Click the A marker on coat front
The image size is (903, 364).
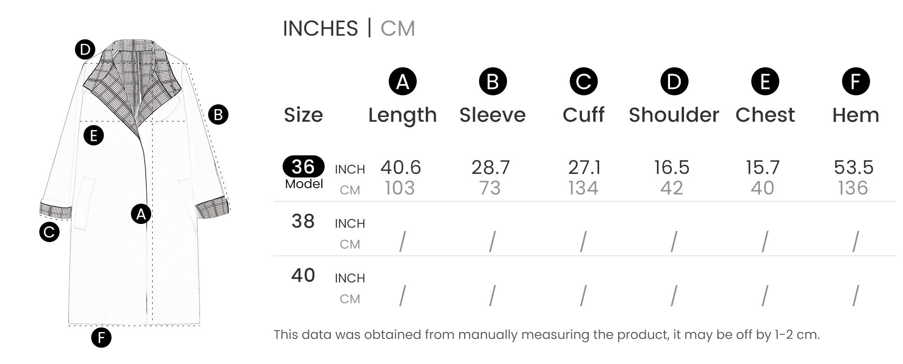point(141,214)
